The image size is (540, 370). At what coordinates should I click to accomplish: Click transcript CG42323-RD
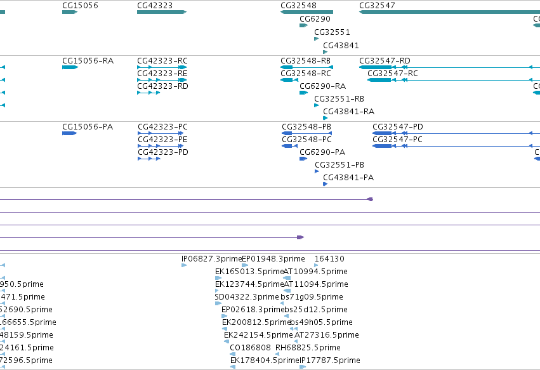(x=162, y=86)
